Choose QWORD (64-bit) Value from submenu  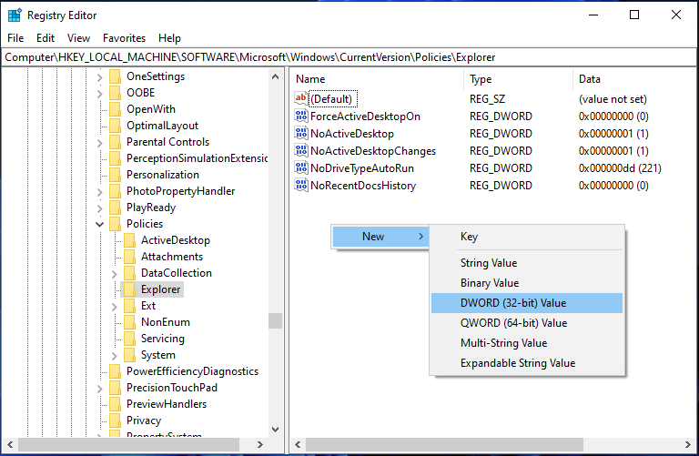click(x=527, y=323)
